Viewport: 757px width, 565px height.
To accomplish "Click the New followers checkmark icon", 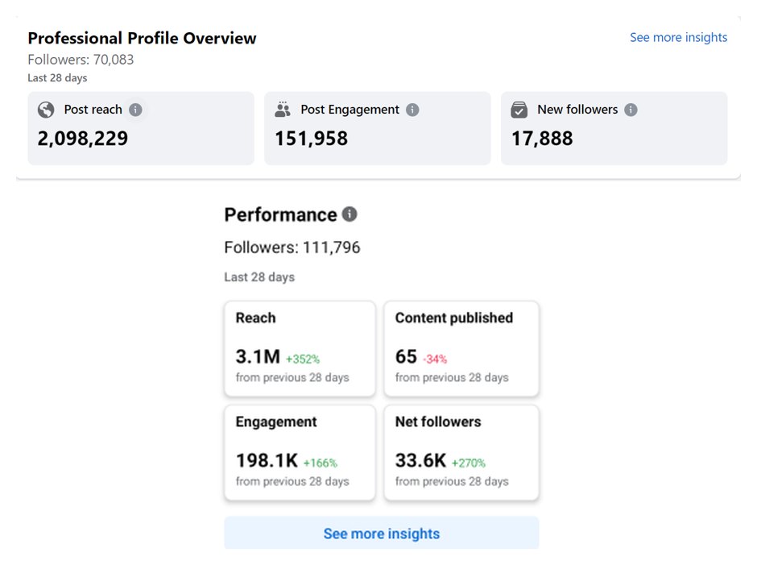I will [519, 110].
